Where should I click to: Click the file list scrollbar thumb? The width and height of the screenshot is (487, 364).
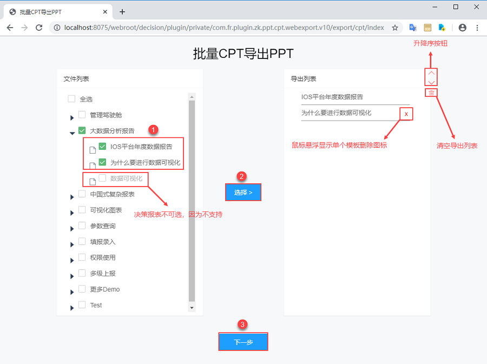click(192, 201)
